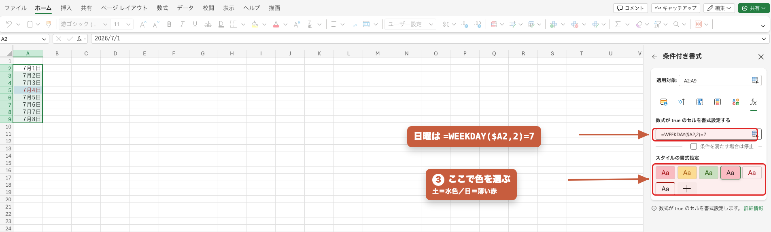Click the コメント button
The width and height of the screenshot is (771, 232).
pos(631,8)
